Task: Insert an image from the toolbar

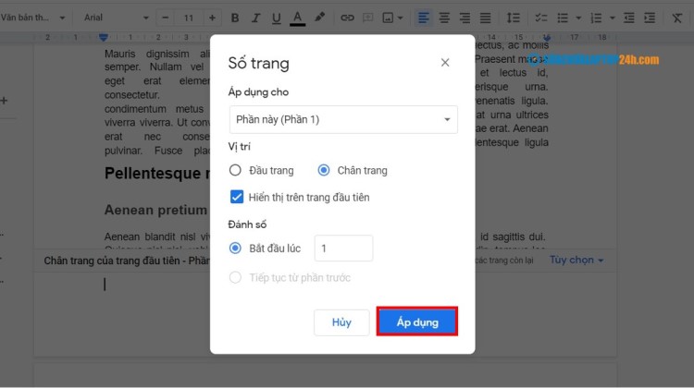Action: click(388, 18)
